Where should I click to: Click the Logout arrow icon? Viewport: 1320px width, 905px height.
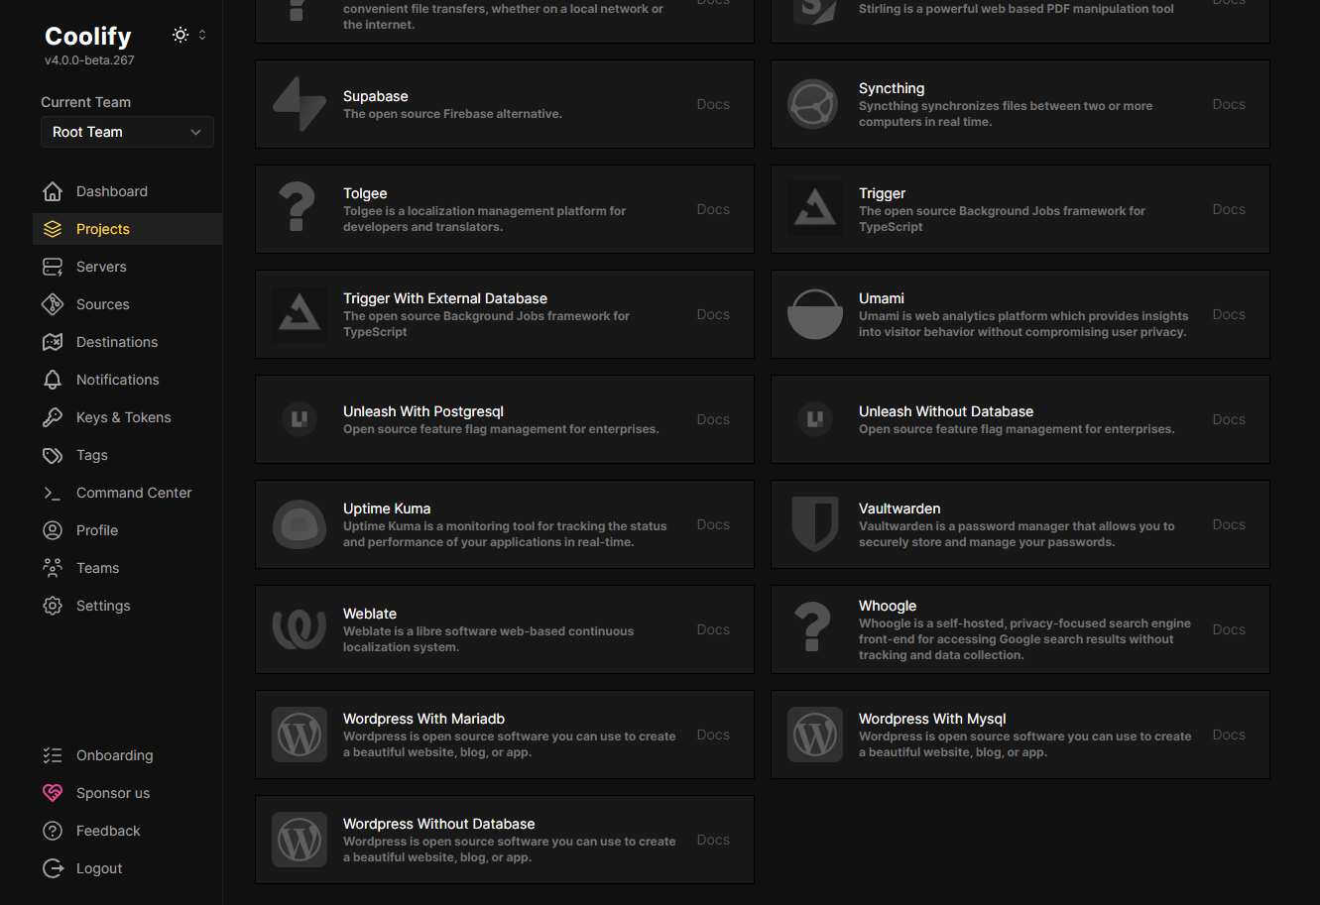[x=53, y=868]
